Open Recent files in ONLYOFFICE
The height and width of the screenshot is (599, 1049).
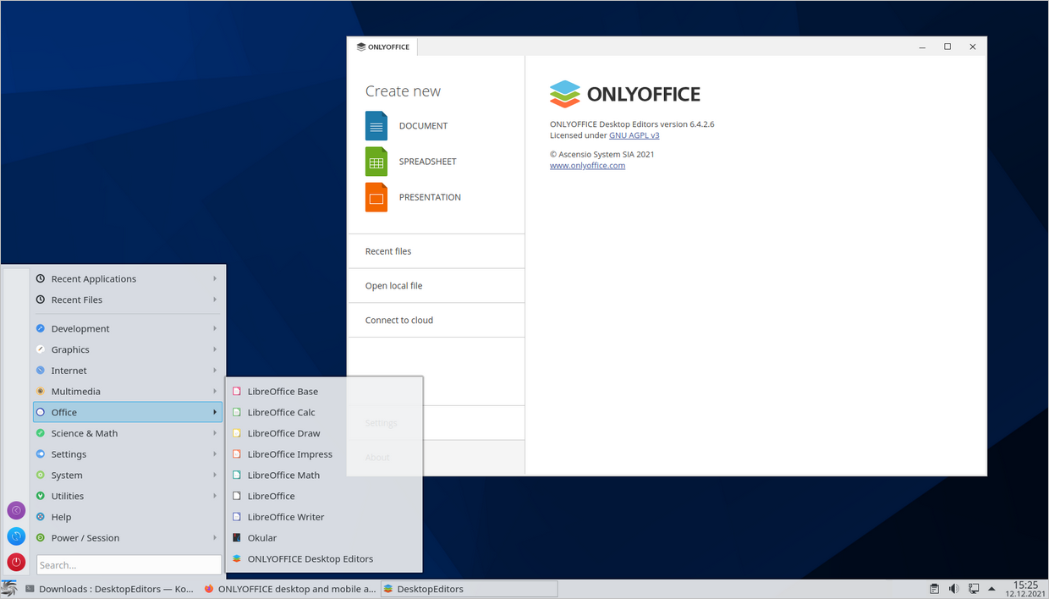tap(387, 250)
